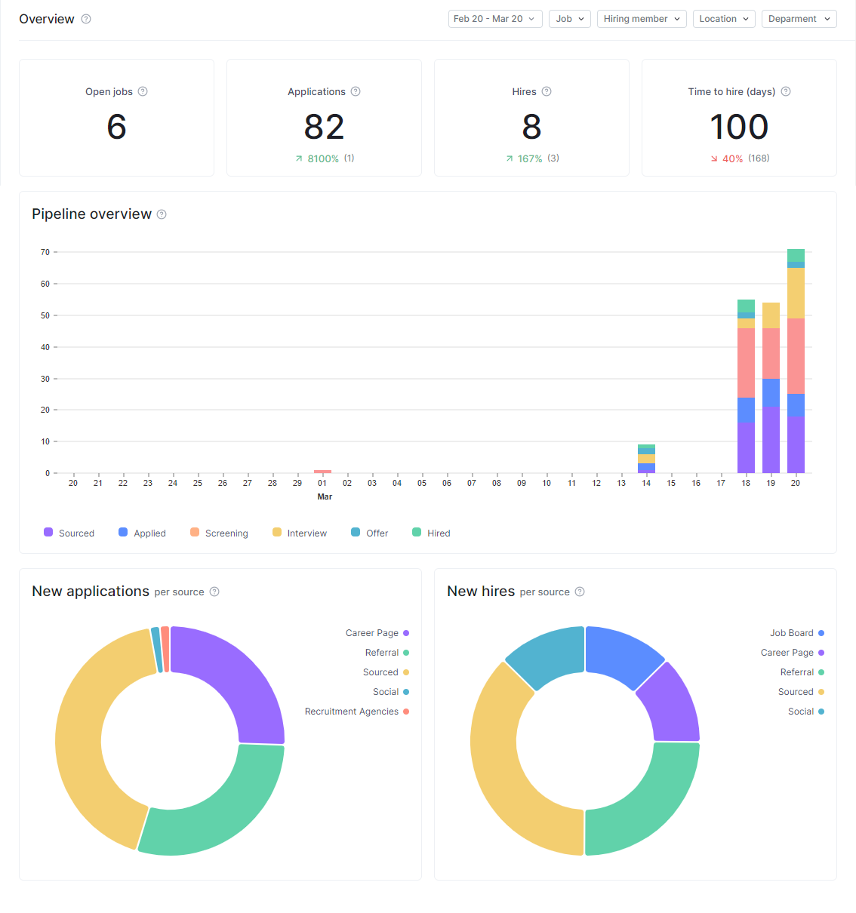
Task: Click New hires per source help icon
Action: 580,592
